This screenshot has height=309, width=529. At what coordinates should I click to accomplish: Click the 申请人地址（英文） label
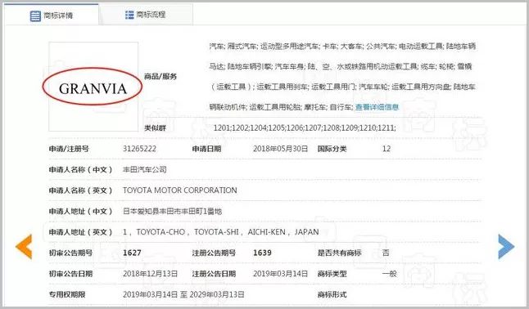pos(80,232)
